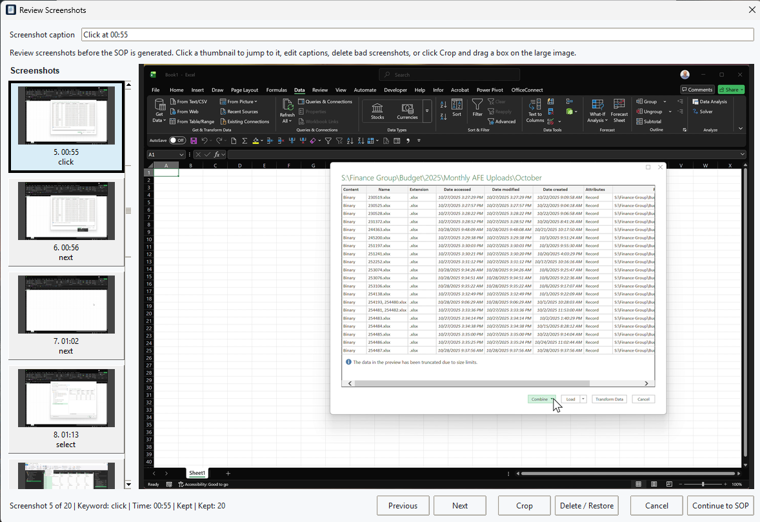This screenshot has height=522, width=760.
Task: Switch to the Home ribbon tab
Action: [176, 90]
